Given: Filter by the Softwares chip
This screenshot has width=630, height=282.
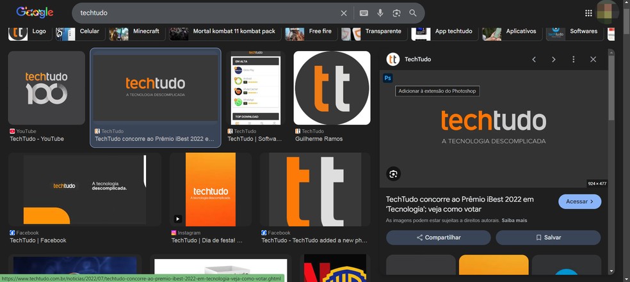Looking at the screenshot, I should (x=574, y=33).
